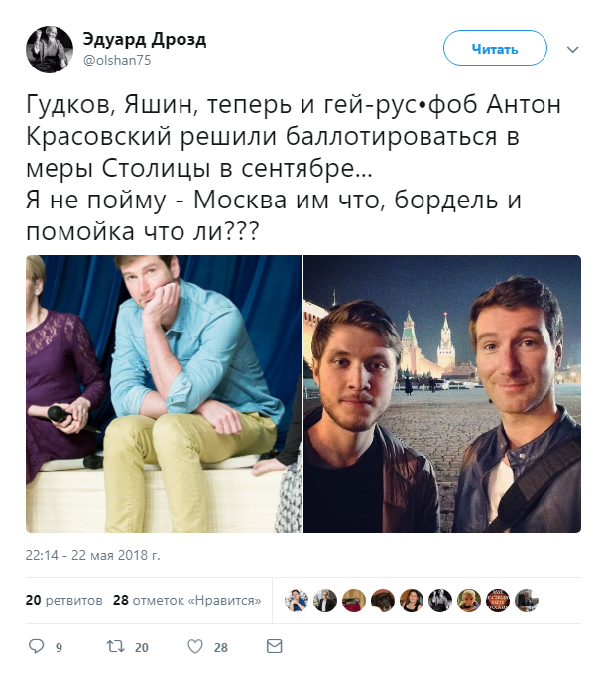
Task: Open first liker avatar in row
Action: [x=297, y=600]
